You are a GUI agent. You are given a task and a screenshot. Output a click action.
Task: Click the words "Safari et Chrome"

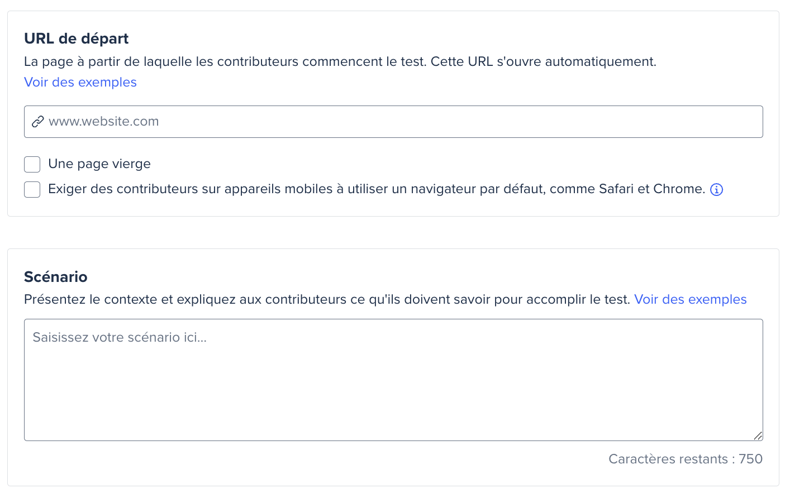[x=651, y=189]
